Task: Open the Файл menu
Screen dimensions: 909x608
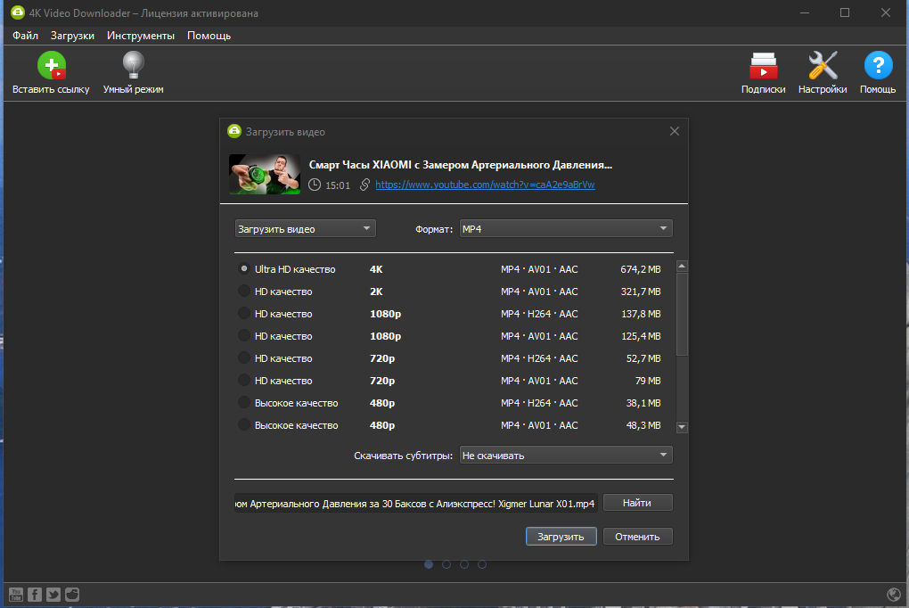Action: (25, 36)
